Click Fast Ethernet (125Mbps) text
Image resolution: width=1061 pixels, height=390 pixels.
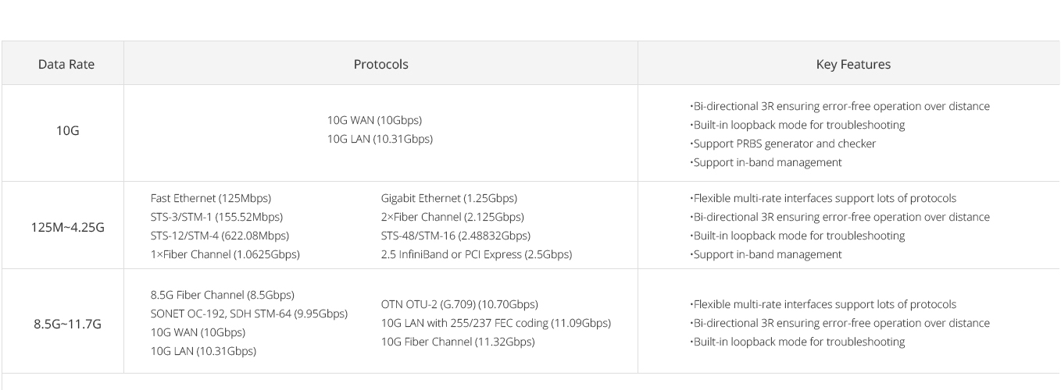(211, 198)
